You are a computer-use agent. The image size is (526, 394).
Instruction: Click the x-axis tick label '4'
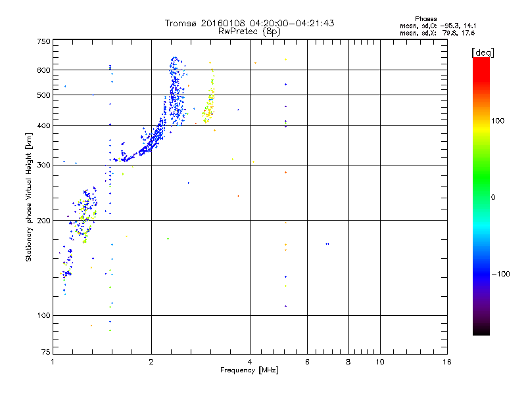point(250,362)
